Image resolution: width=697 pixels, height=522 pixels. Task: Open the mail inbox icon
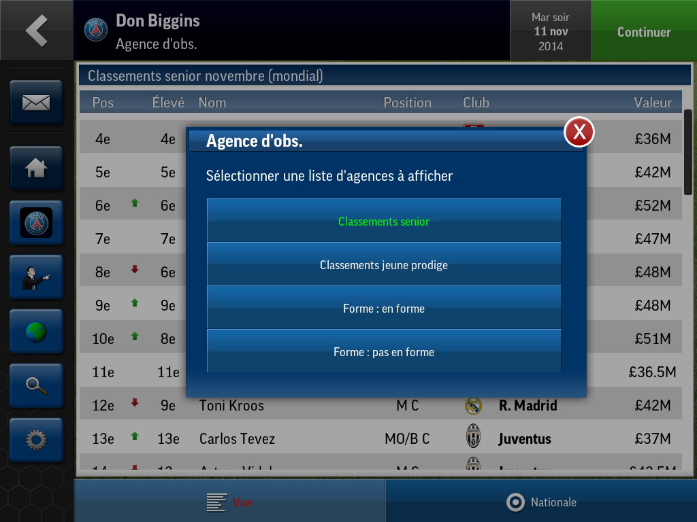tap(36, 103)
